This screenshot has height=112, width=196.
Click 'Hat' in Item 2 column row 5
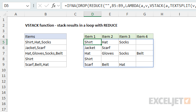(110, 42)
